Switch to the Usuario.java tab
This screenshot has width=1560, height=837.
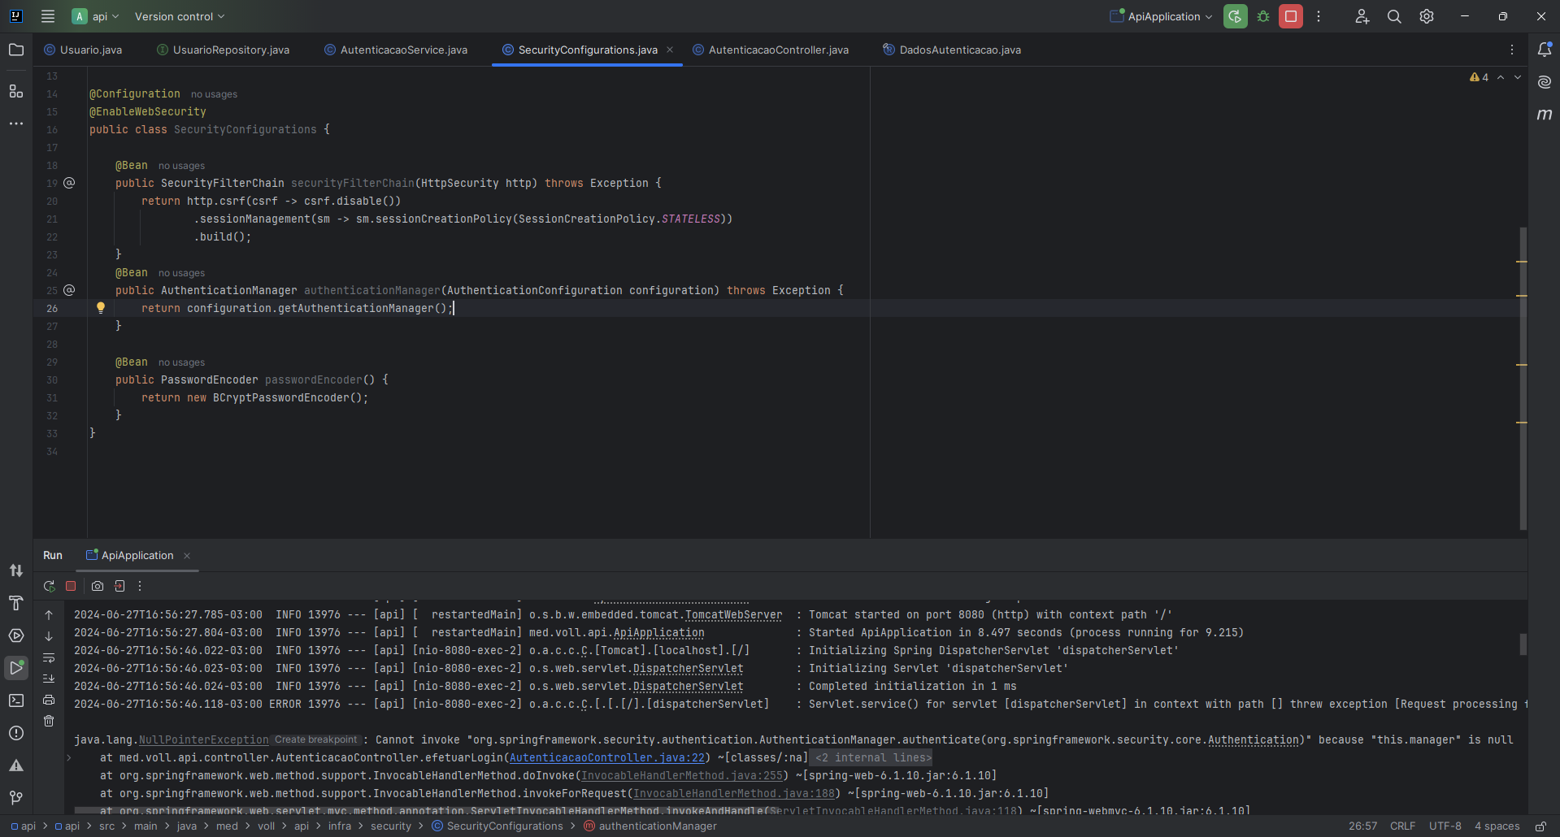[83, 50]
